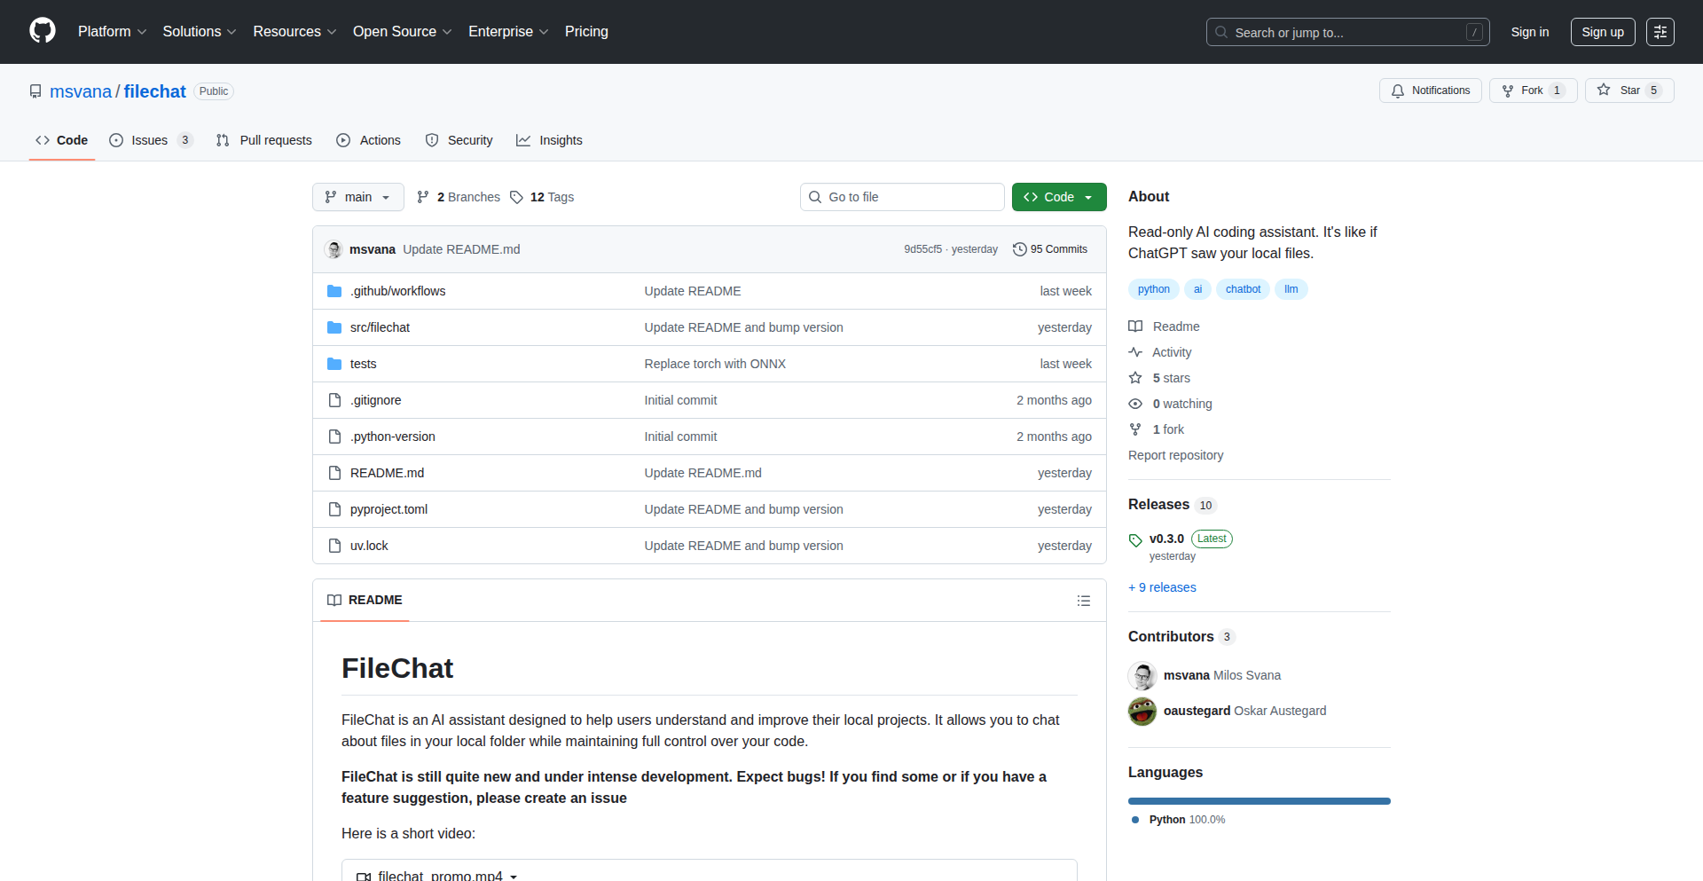1703x881 pixels.
Task: Fork the repository
Action: pyautogui.click(x=1533, y=90)
